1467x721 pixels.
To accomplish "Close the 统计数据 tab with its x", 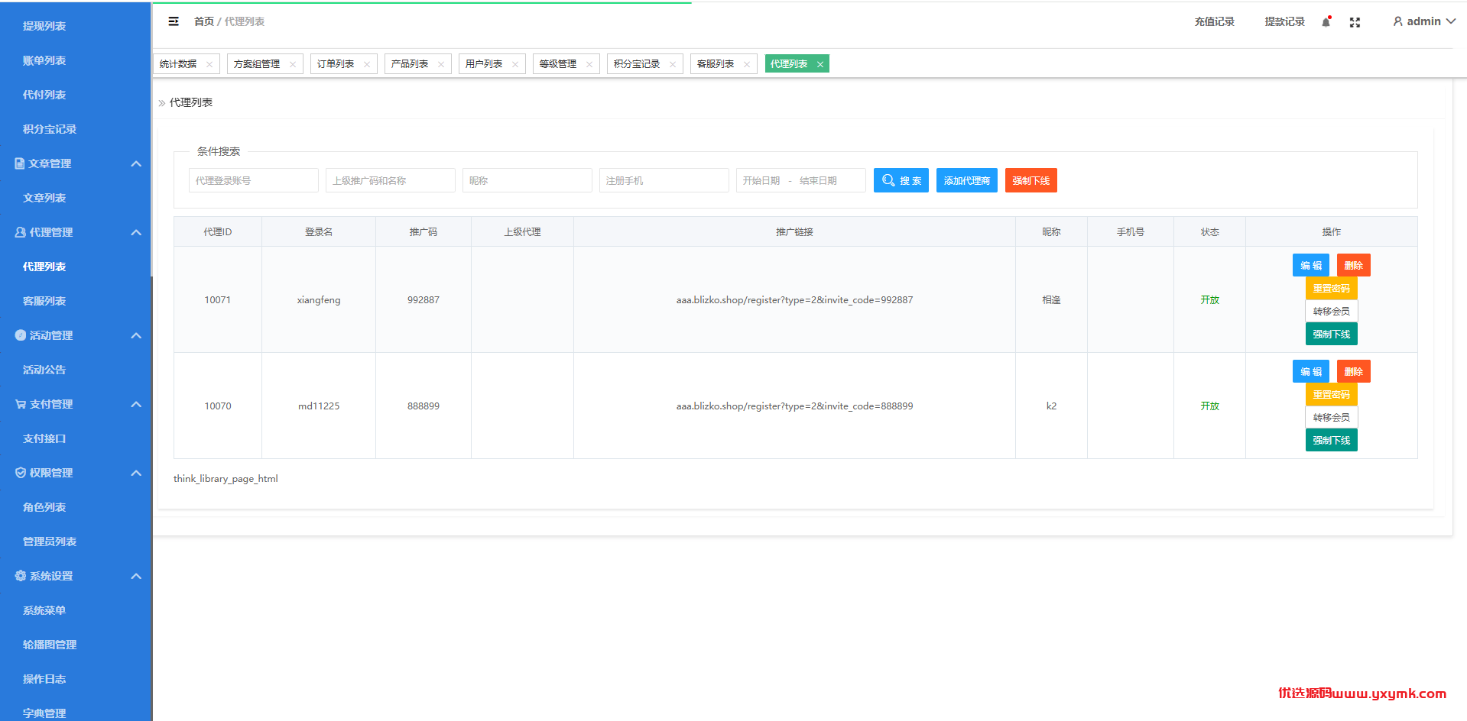I will (209, 64).
